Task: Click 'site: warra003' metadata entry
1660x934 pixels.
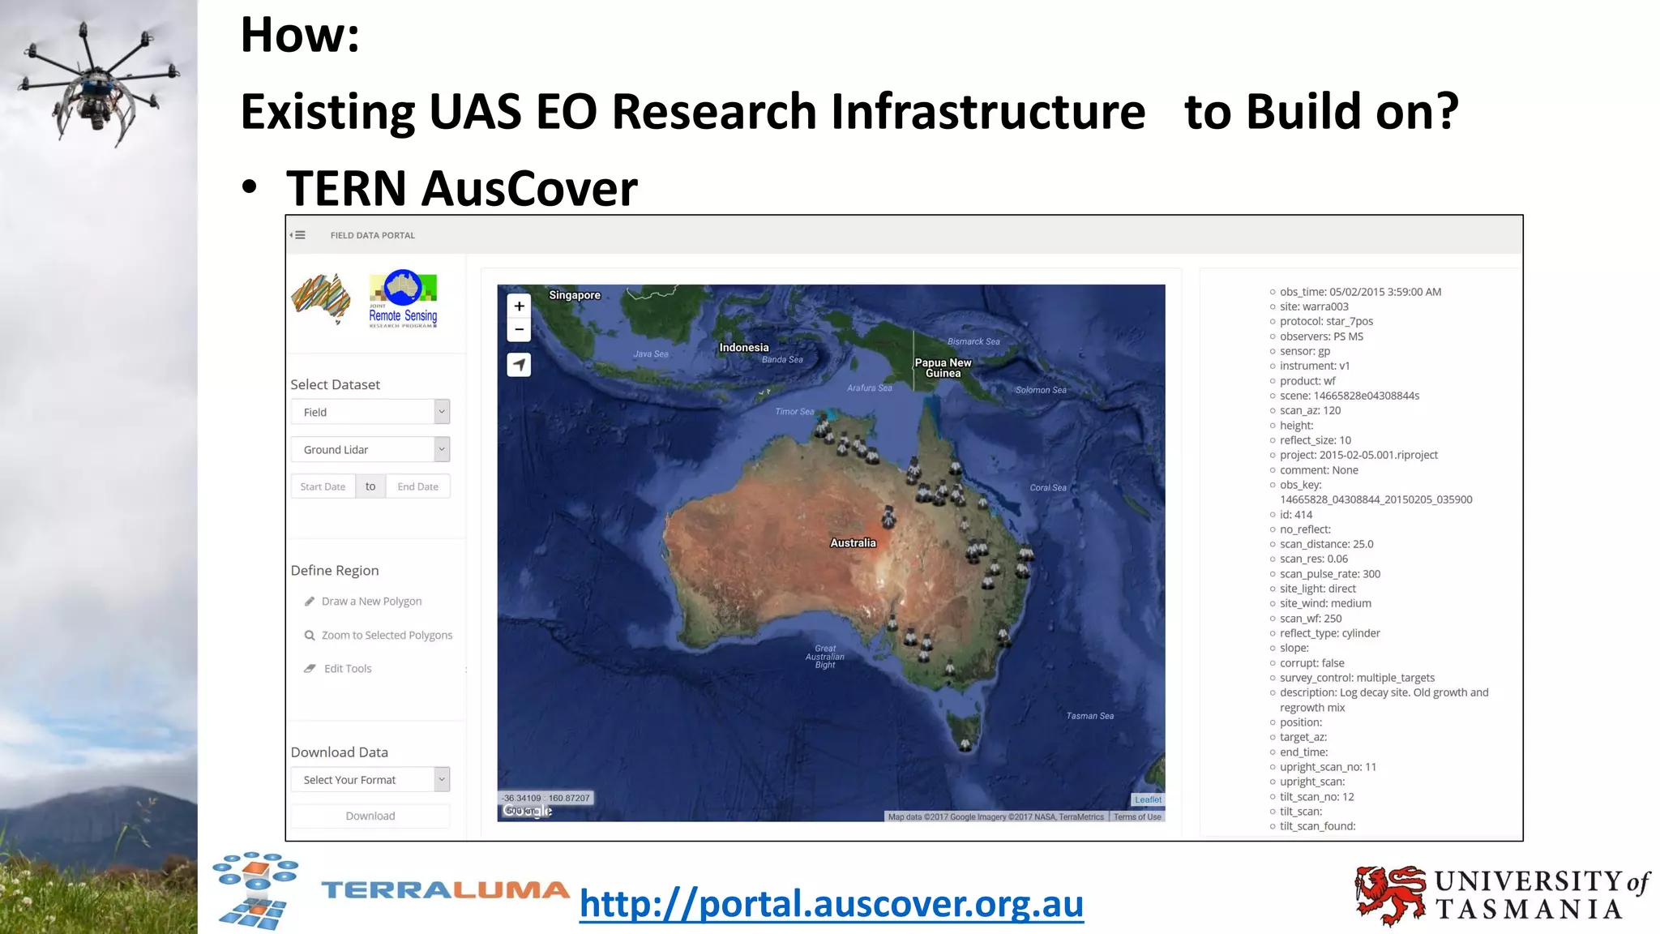Action: click(1314, 306)
